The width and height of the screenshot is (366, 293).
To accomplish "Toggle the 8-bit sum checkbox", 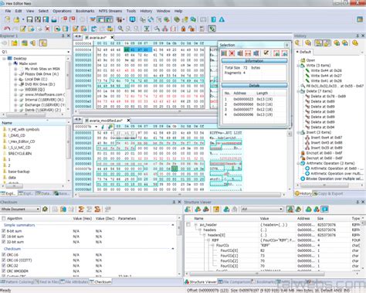I will coord(4,231).
